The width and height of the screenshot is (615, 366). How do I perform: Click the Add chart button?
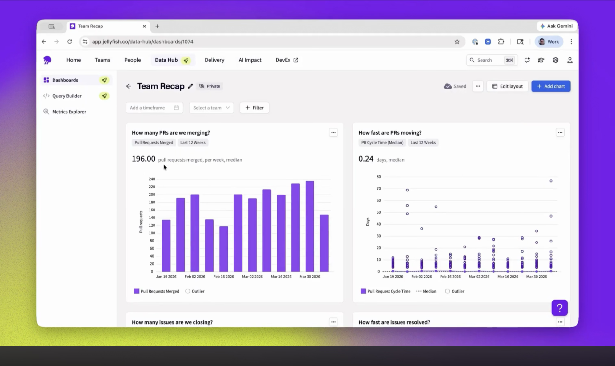[551, 86]
